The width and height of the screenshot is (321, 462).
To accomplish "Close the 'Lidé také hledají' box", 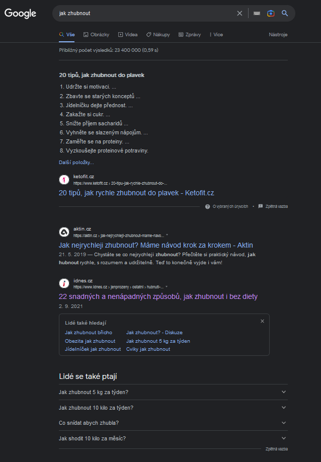I will pyautogui.click(x=262, y=321).
